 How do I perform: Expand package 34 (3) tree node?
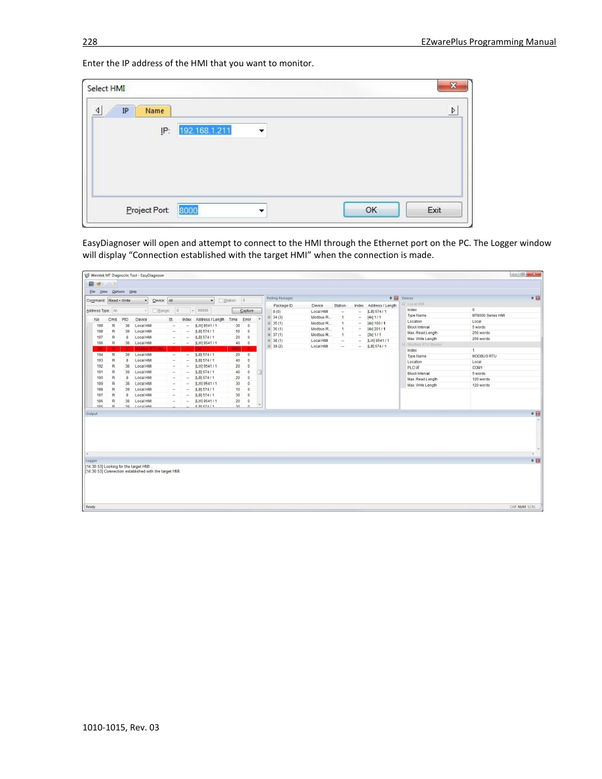tap(269, 317)
